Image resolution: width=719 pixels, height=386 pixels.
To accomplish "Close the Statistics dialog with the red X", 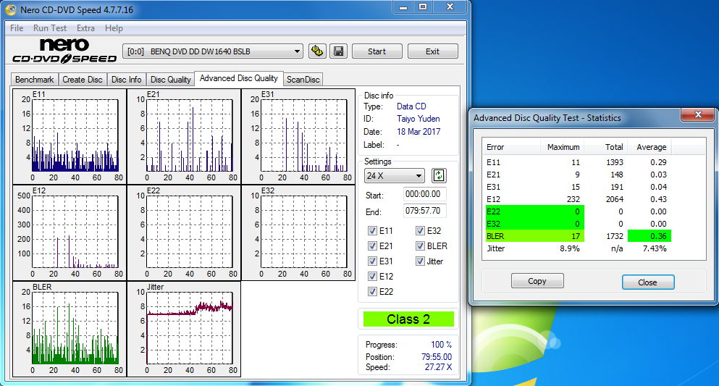I will (698, 114).
